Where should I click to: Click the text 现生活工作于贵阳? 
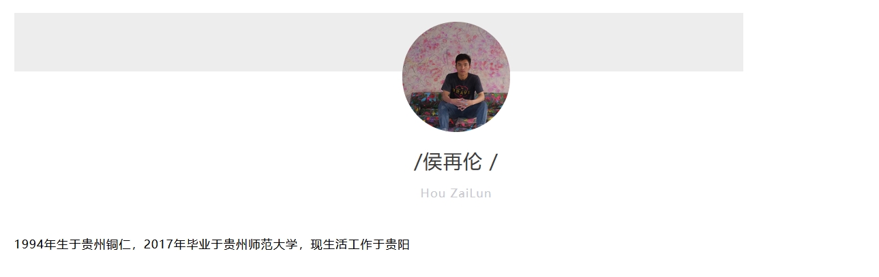[360, 245]
